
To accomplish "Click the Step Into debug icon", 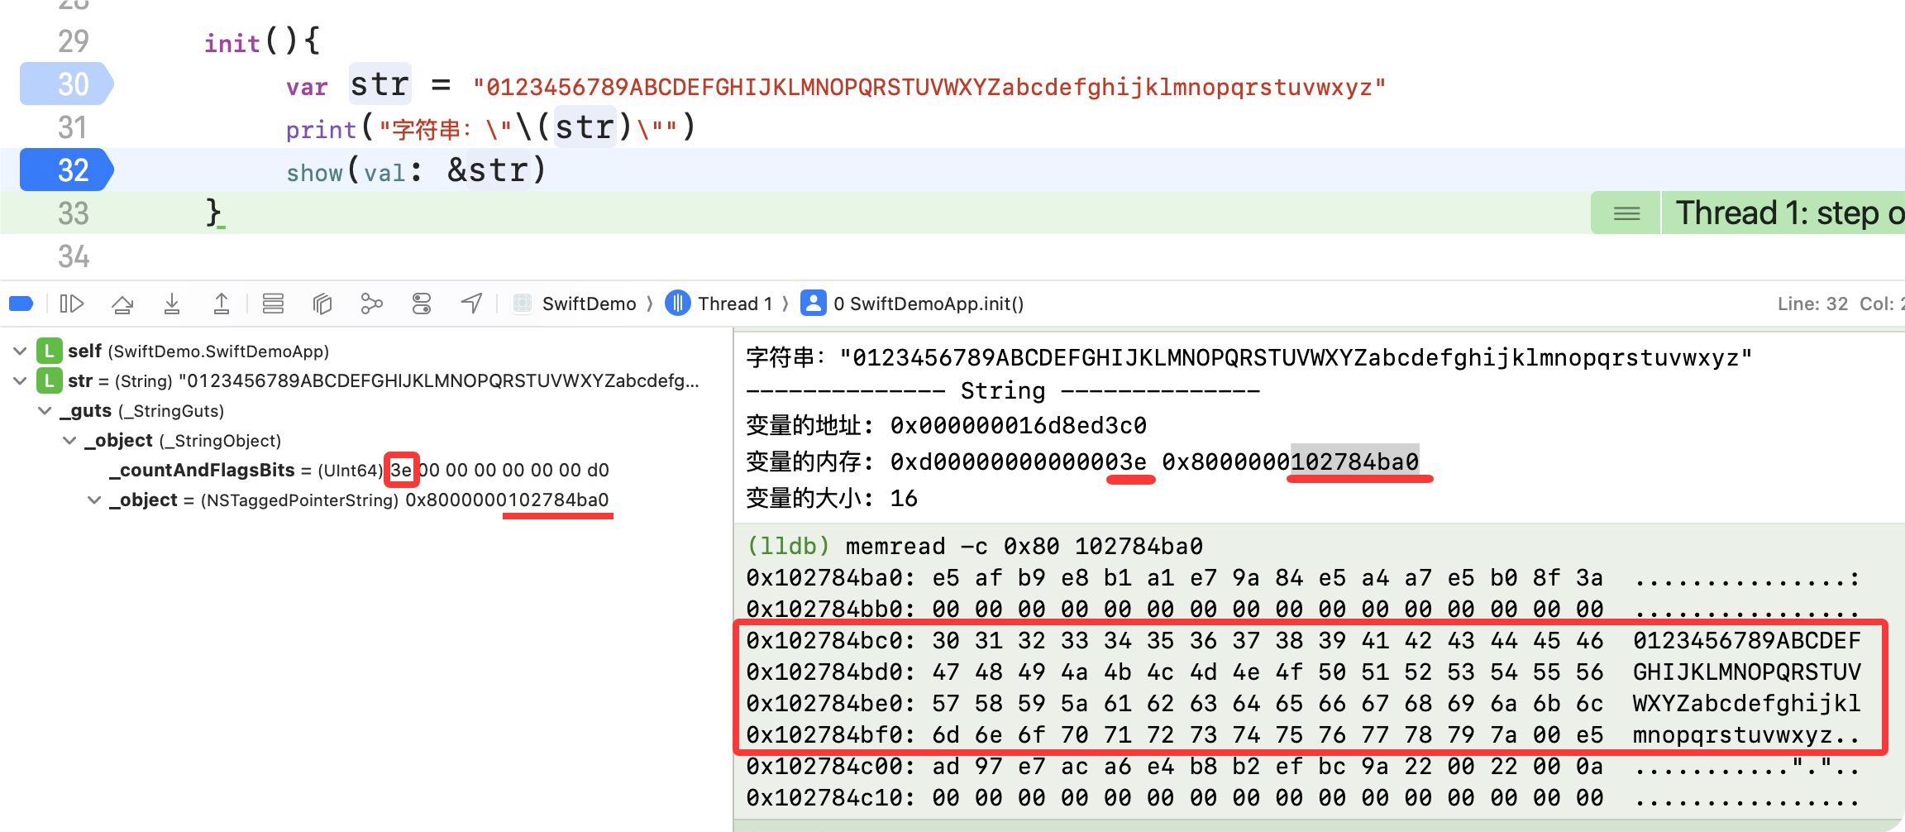I will [172, 304].
